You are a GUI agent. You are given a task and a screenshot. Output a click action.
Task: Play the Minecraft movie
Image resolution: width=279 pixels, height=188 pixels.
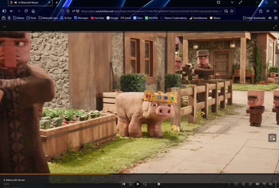[x=138, y=184]
